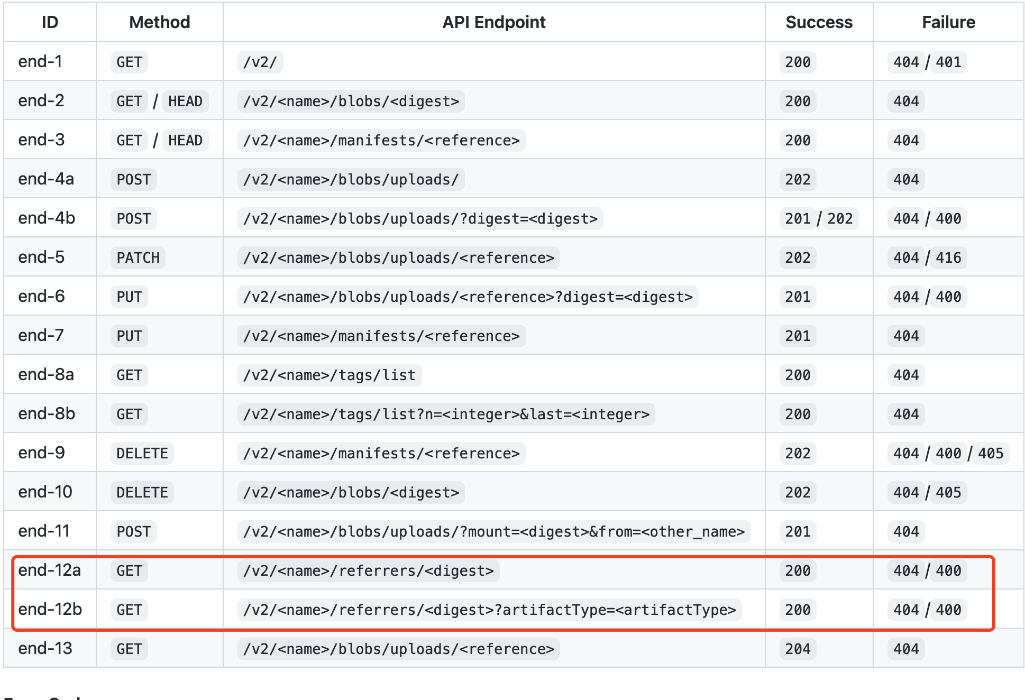Click the Method column header
1025x700 pixels.
tap(159, 22)
